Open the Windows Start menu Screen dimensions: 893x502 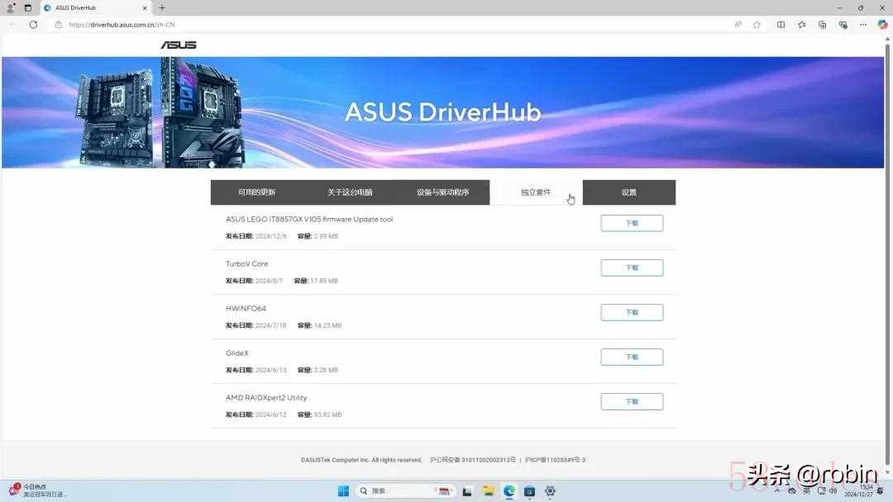pos(343,491)
